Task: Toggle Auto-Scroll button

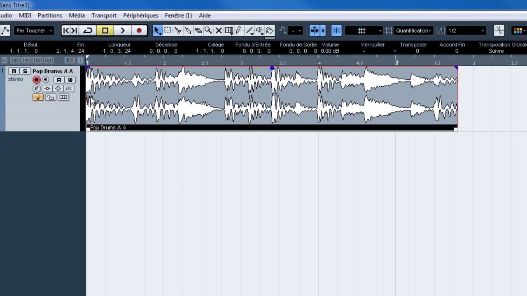Action: tap(315, 30)
